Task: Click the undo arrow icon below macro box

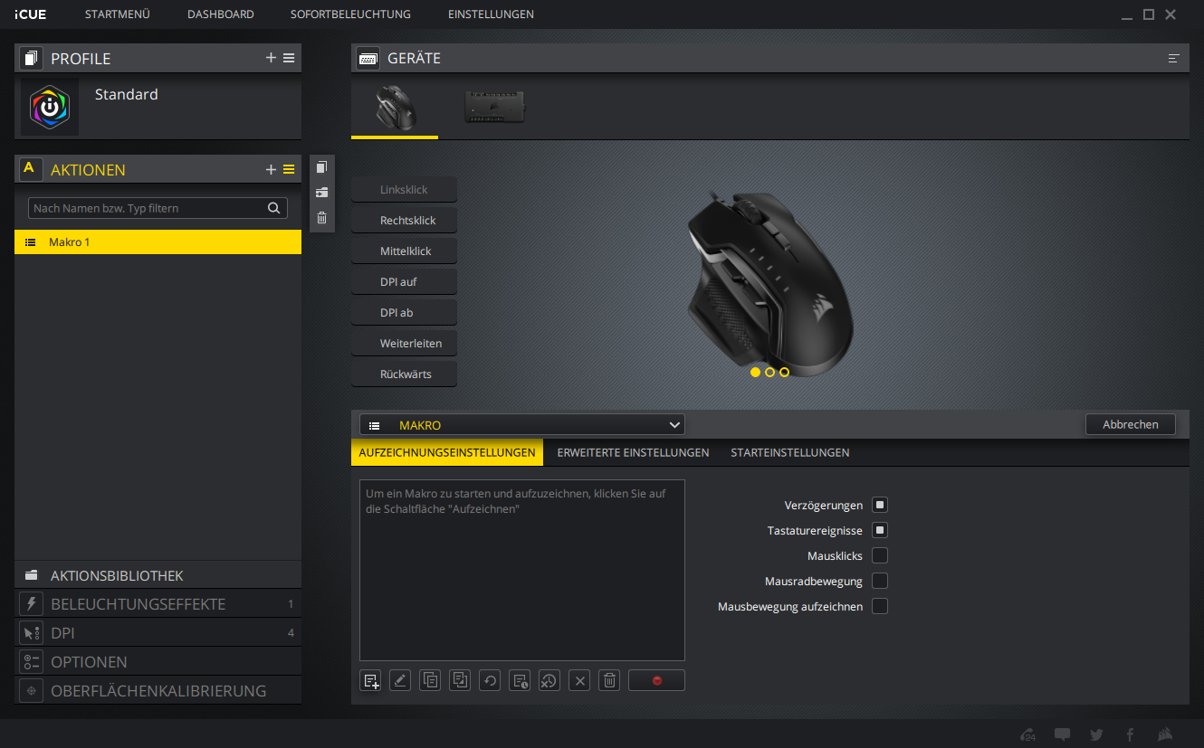Action: [490, 680]
